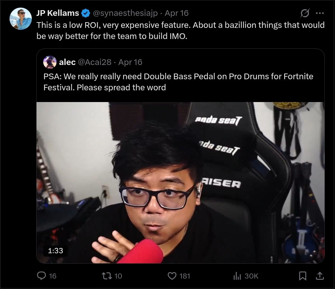Click alec's profile avatar in quoted post
Screen dimensions: 335x289
[50, 62]
